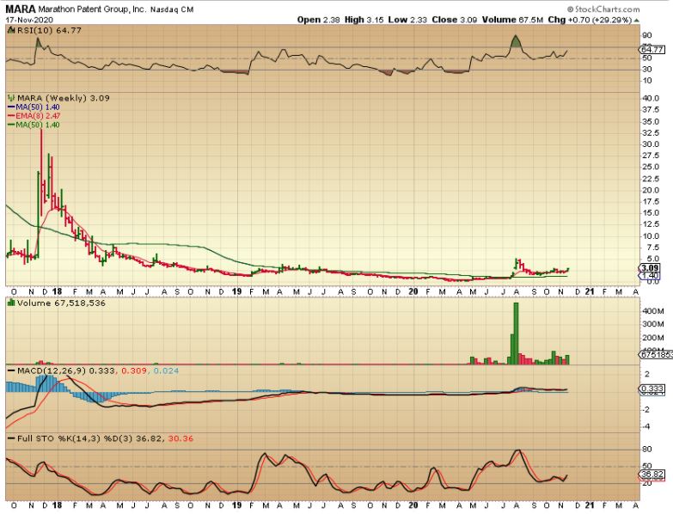Click the red EMA(8) 2.47 legend entry
673x514 pixels.
point(34,116)
